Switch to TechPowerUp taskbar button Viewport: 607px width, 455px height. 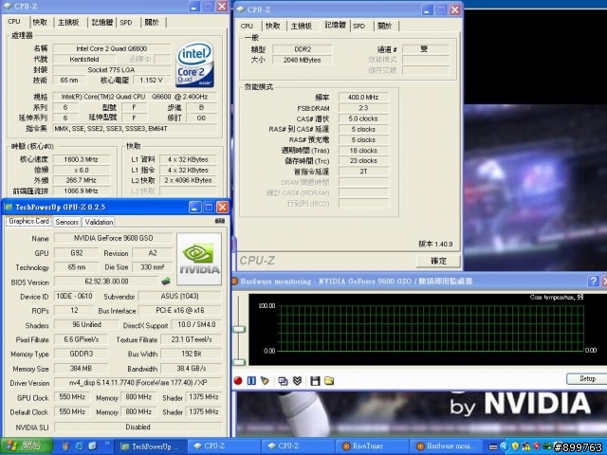click(x=150, y=446)
